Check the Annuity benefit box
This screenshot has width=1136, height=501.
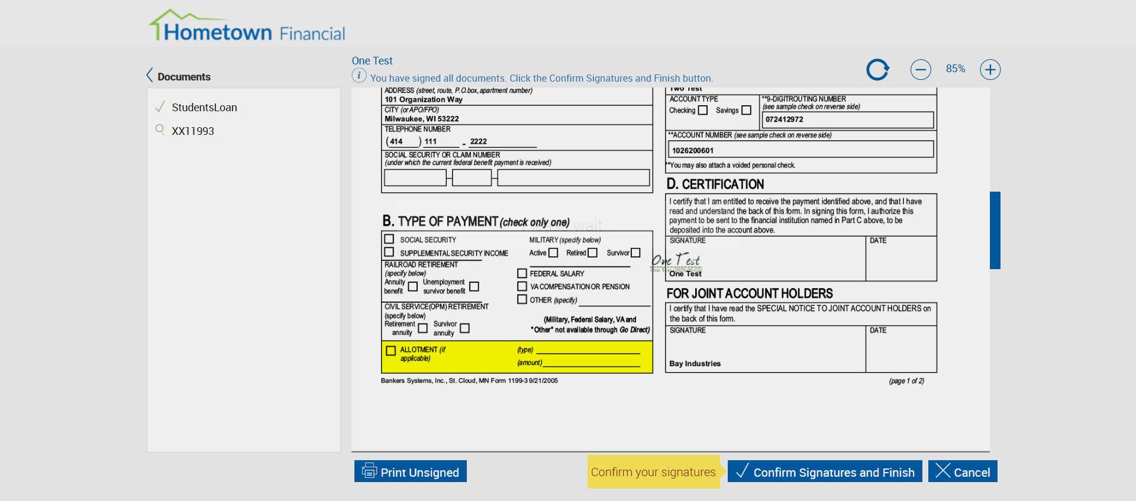tap(413, 287)
